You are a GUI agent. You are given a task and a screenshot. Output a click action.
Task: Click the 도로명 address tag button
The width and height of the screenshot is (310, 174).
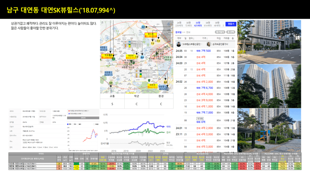point(25,142)
